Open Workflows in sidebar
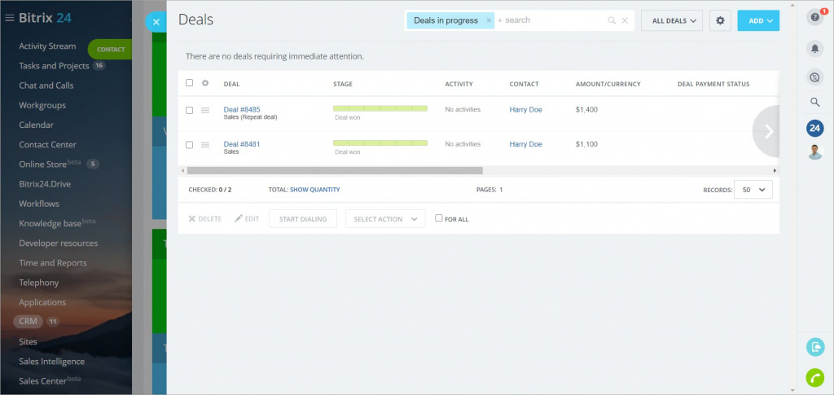Screen dimensions: 834x395 (39, 204)
